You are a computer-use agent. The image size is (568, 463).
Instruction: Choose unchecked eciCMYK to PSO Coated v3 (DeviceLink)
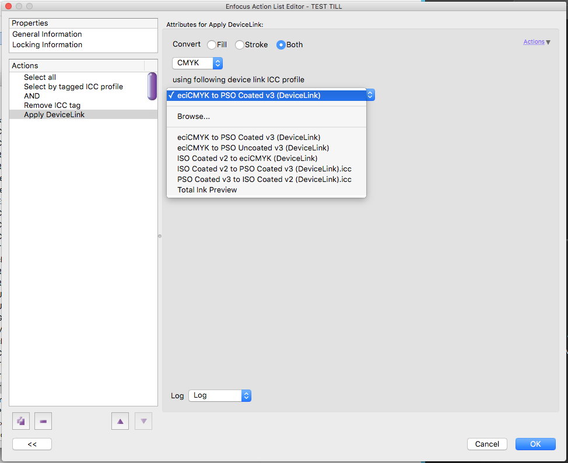click(x=267, y=137)
